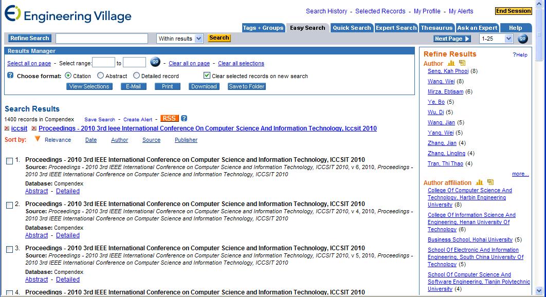Check the box for result 1
This screenshot has width=546, height=297.
(x=9, y=161)
